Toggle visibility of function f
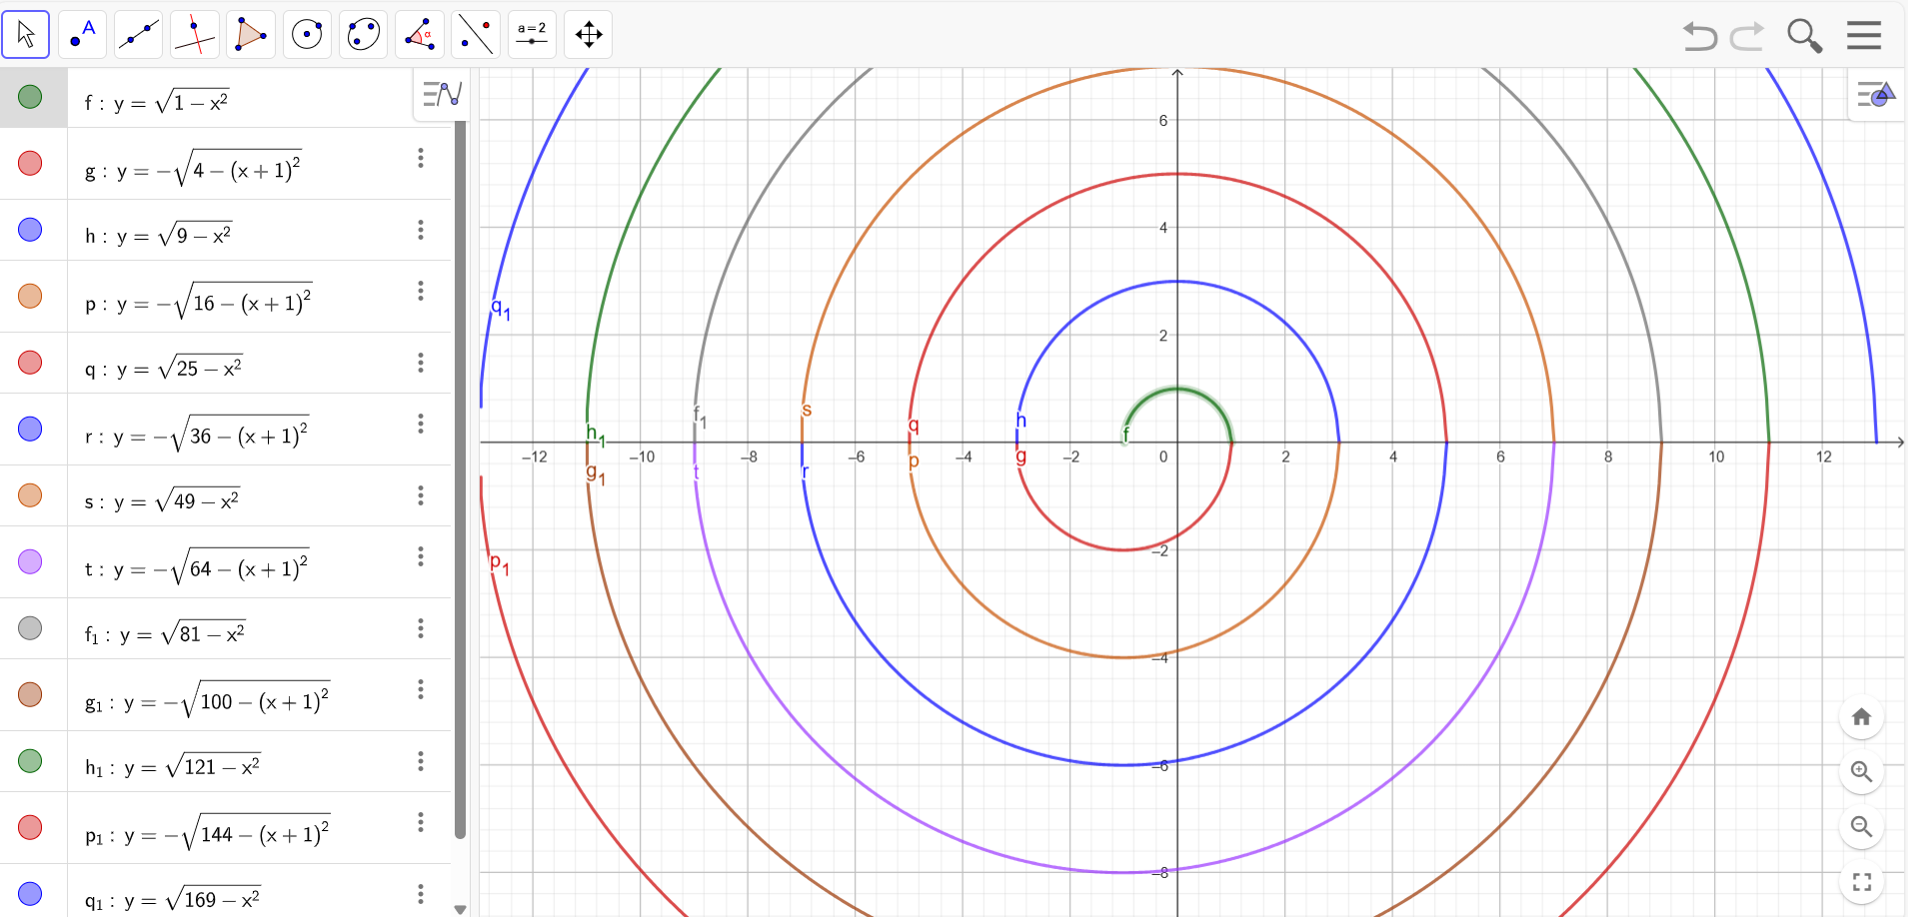Viewport: 1908px width, 917px height. (x=30, y=97)
